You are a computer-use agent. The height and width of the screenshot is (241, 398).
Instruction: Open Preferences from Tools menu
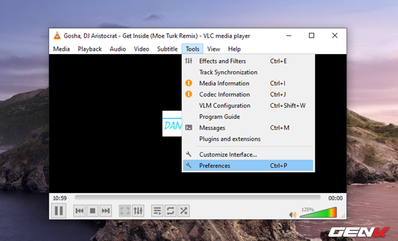point(248,166)
